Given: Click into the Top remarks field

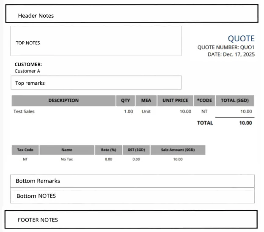Looking at the screenshot, I should [96, 83].
